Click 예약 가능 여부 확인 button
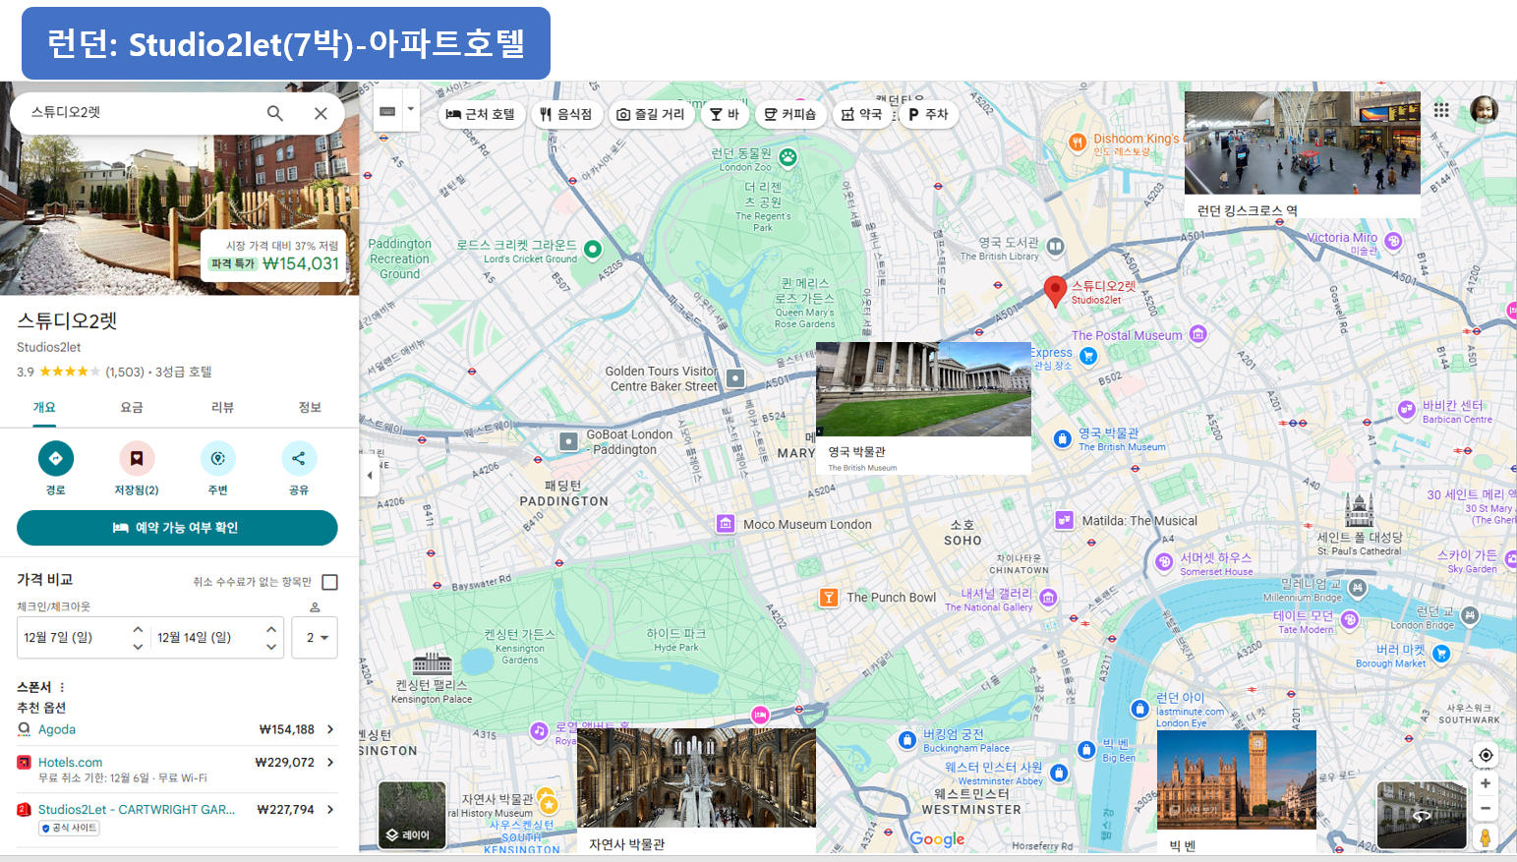The width and height of the screenshot is (1517, 862). pos(177,528)
